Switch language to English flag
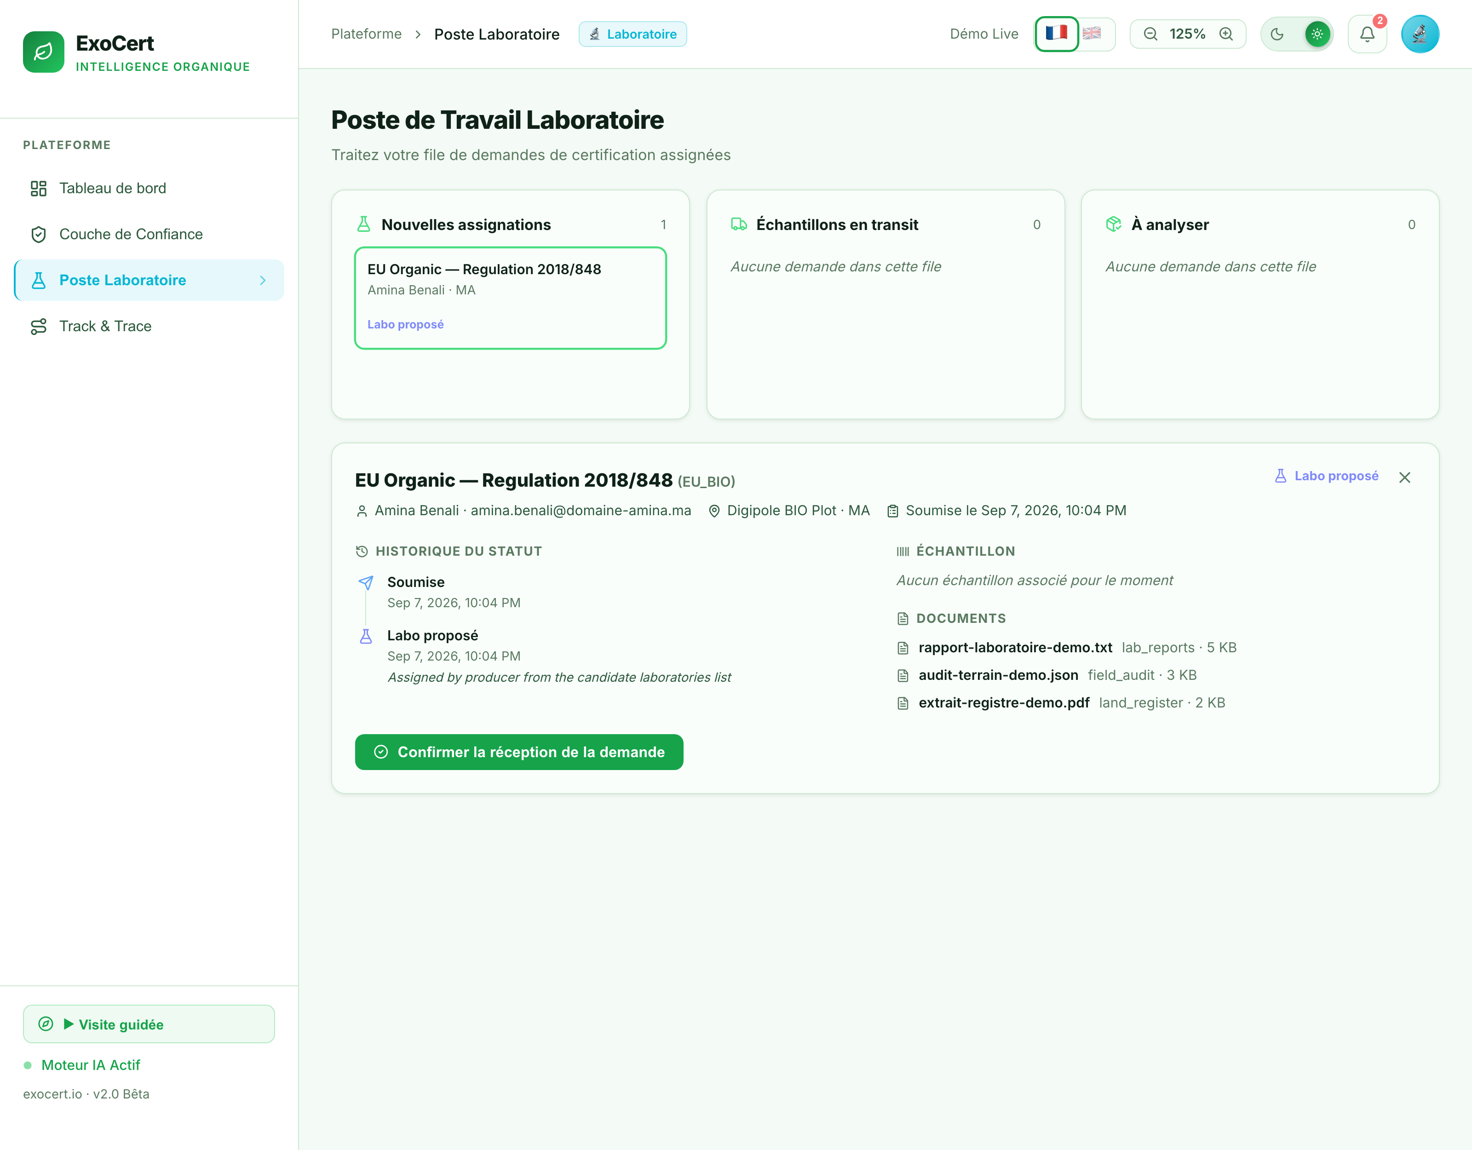Image resolution: width=1472 pixels, height=1150 pixels. tap(1092, 34)
